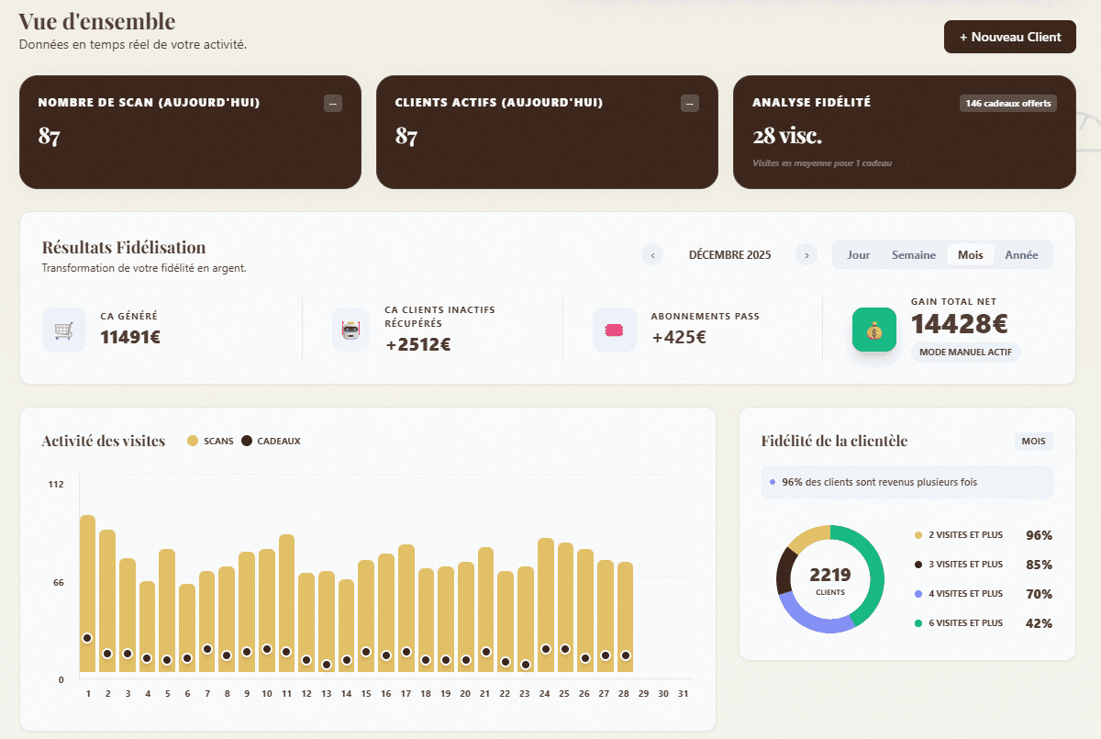Click the robot icon for inactive clients recovered
The image size is (1101, 739).
click(x=350, y=330)
